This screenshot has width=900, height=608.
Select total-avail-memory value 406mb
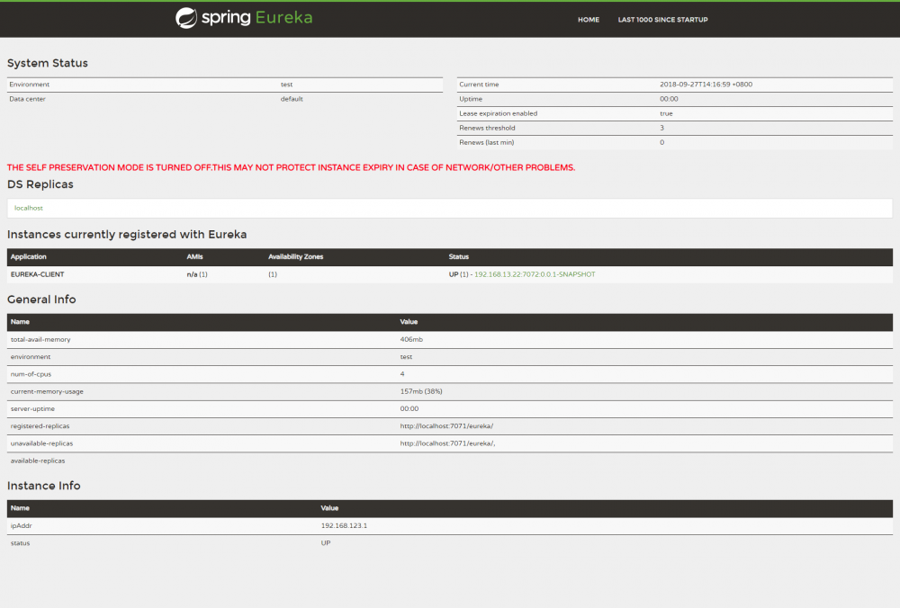(x=411, y=340)
